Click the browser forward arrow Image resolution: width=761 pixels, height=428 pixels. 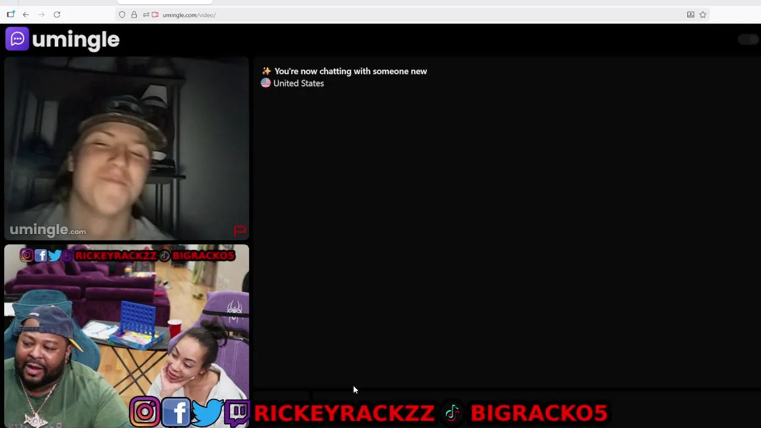pyautogui.click(x=42, y=14)
